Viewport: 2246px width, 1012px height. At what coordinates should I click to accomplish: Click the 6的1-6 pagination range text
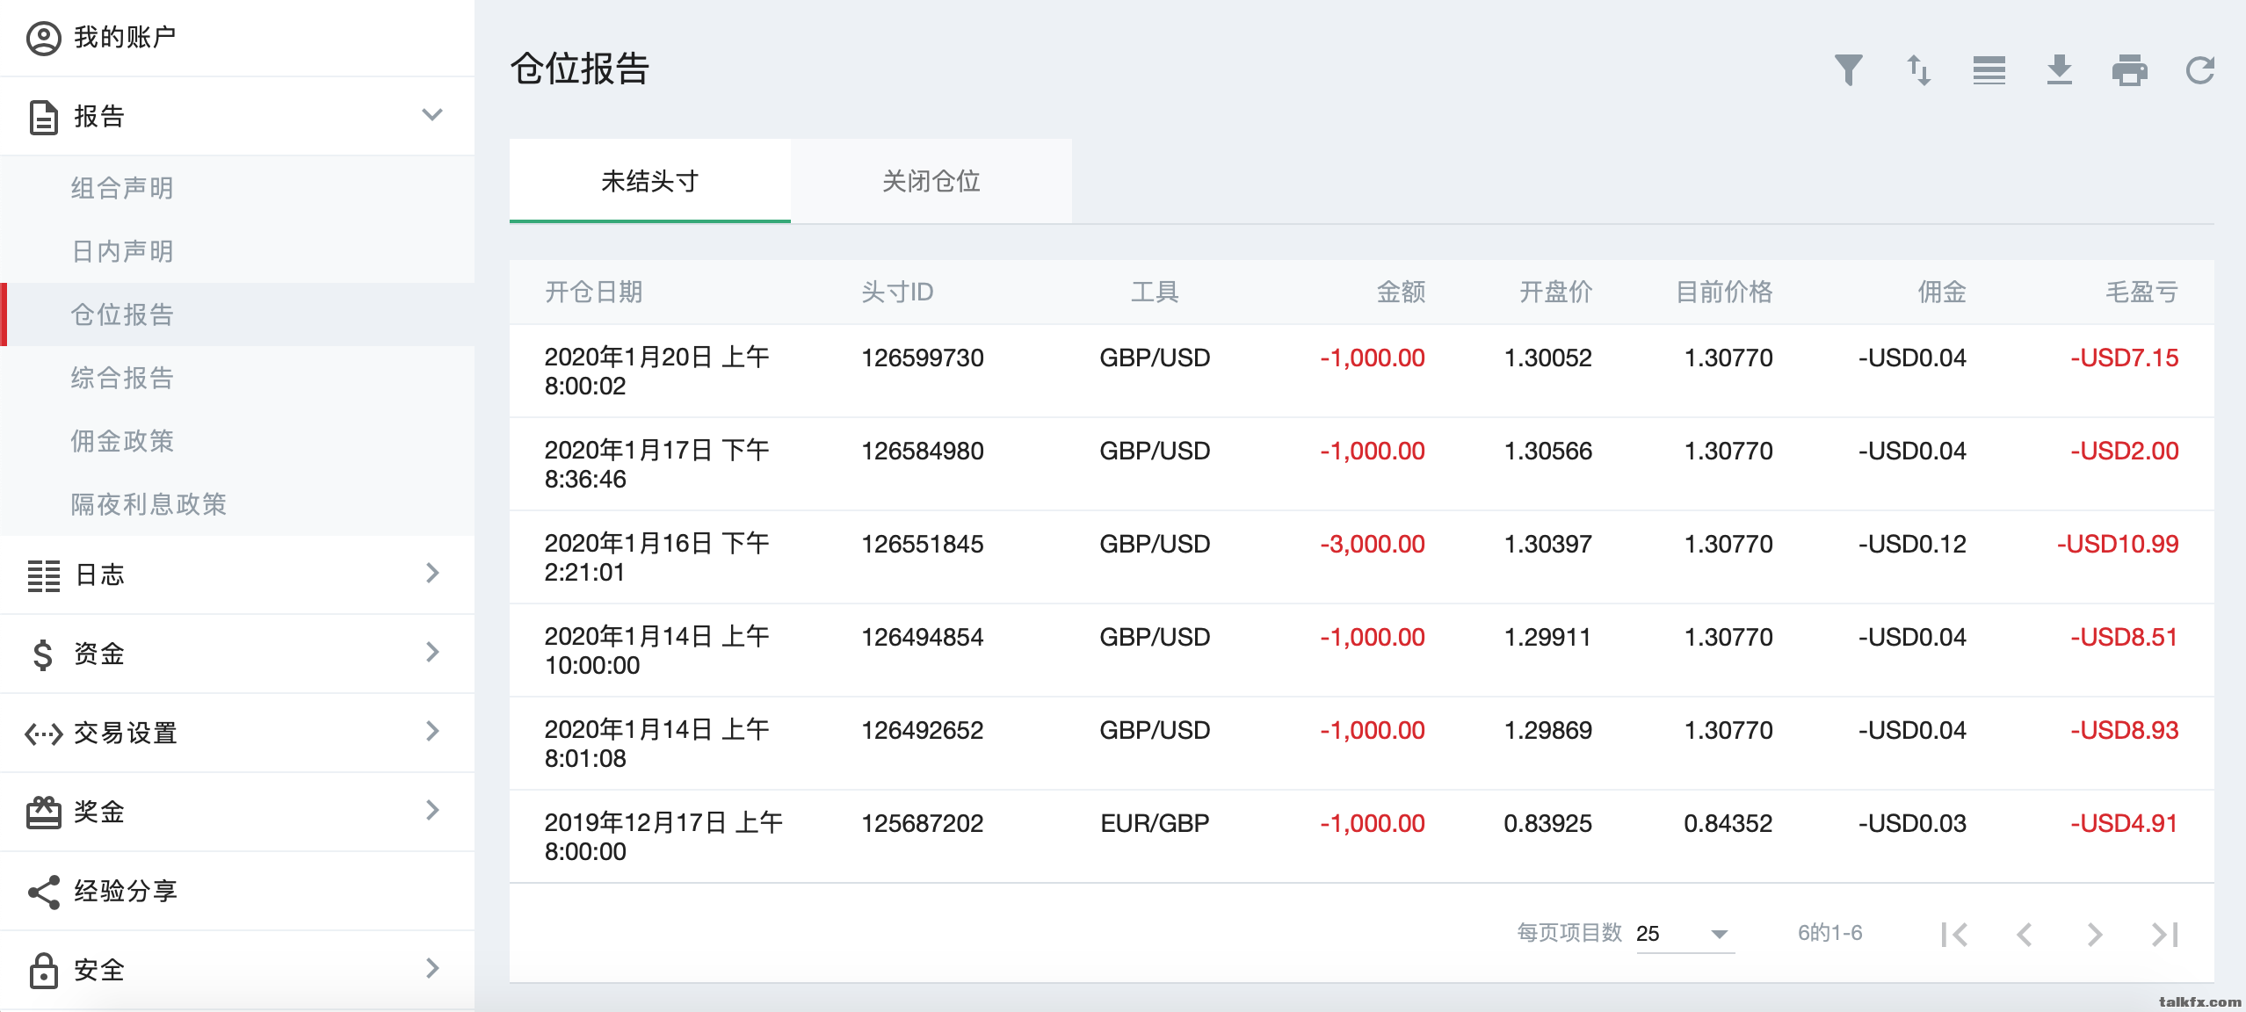(x=1829, y=933)
